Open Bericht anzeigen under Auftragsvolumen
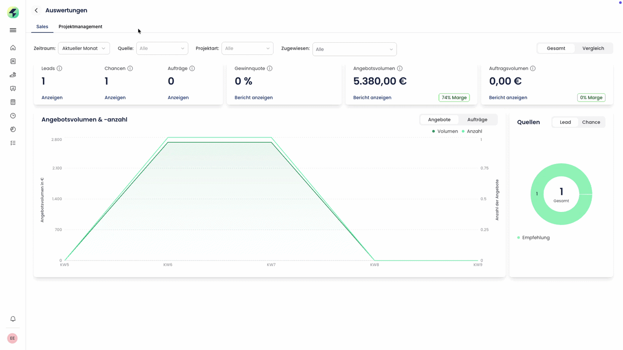623x350 pixels. (508, 98)
